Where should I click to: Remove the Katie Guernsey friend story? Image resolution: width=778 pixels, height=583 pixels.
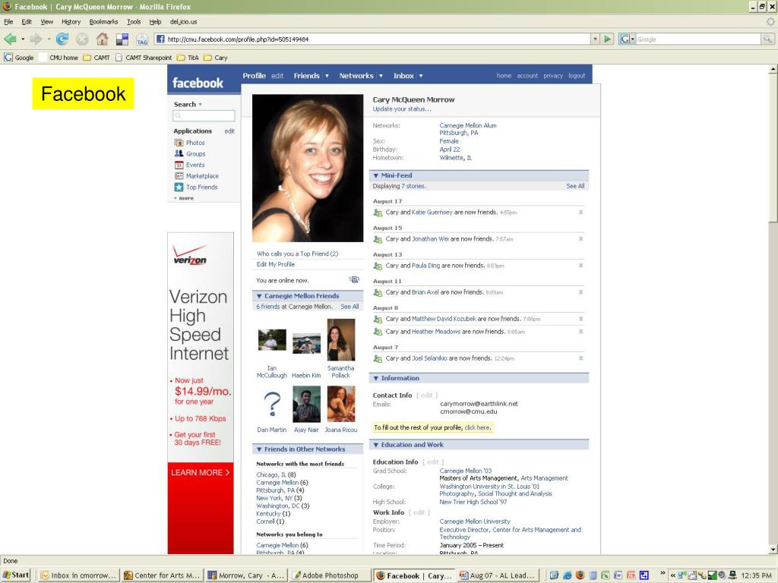pyautogui.click(x=580, y=213)
